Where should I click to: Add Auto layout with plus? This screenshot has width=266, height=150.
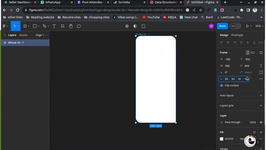pos(261,95)
